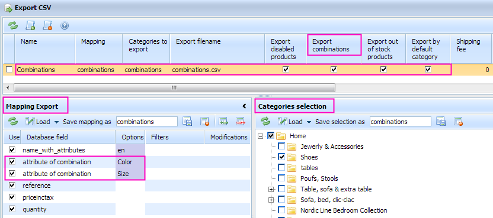The height and width of the screenshot is (218, 493).
Task: Refresh the Mapping Export panel
Action: click(x=13, y=121)
